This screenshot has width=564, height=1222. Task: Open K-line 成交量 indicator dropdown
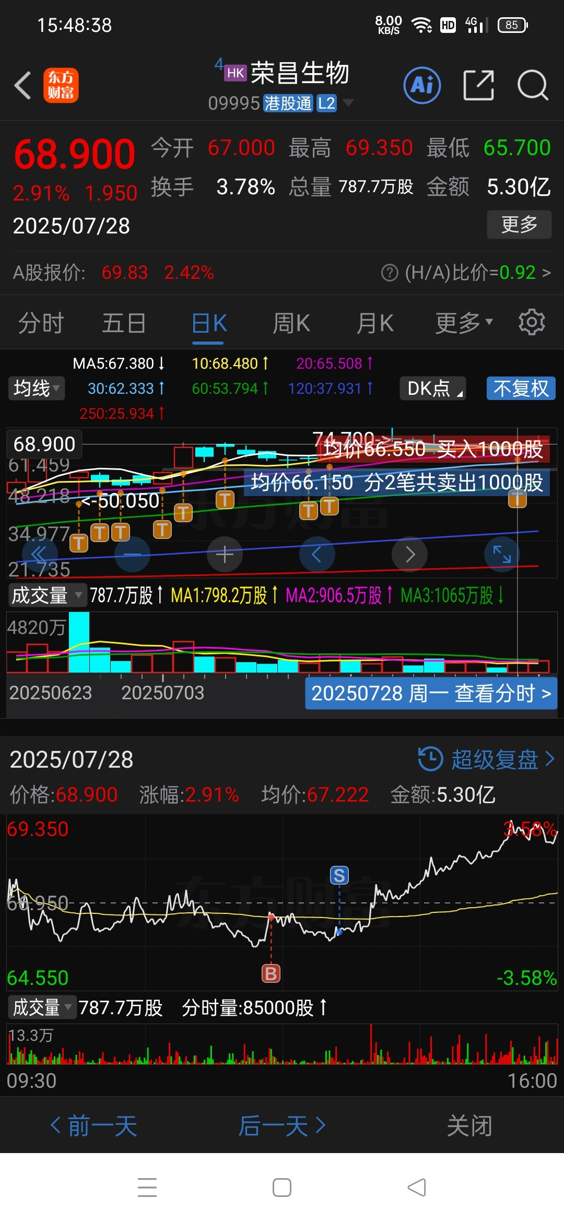pos(47,595)
